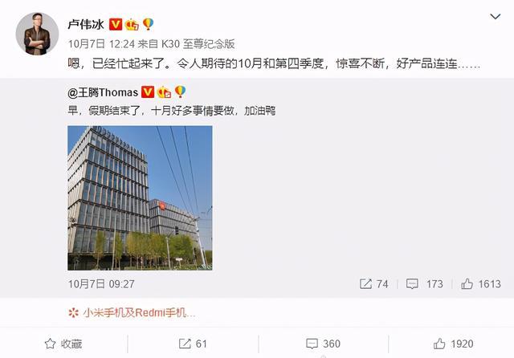Click the original post timestamp 10月7日 09:27
The height and width of the screenshot is (358, 514).
[101, 283]
